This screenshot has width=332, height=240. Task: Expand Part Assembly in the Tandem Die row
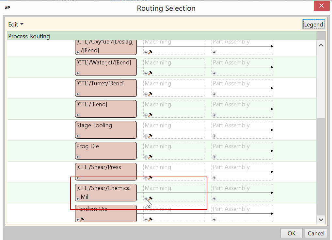[x=214, y=220]
